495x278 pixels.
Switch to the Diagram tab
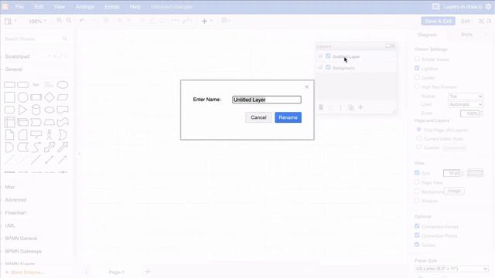(x=427, y=35)
